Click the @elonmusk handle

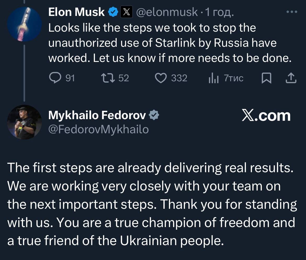tap(167, 12)
